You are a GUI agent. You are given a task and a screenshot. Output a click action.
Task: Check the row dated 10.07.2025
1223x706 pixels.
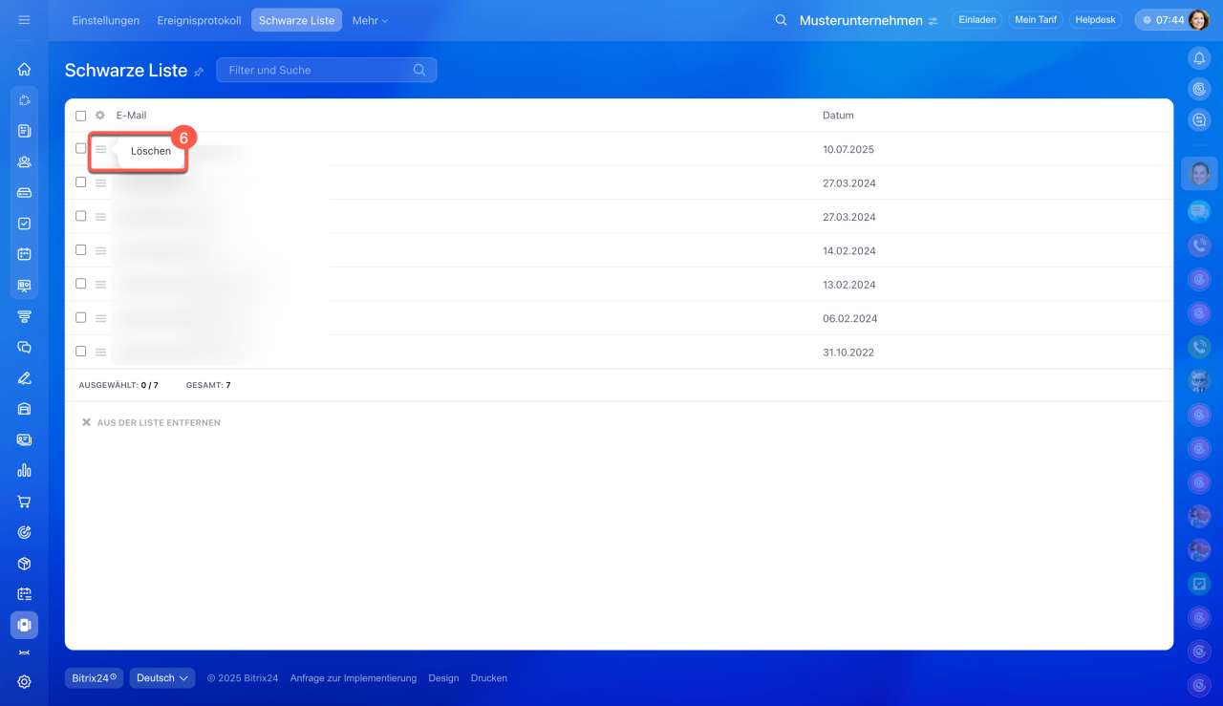pos(80,149)
